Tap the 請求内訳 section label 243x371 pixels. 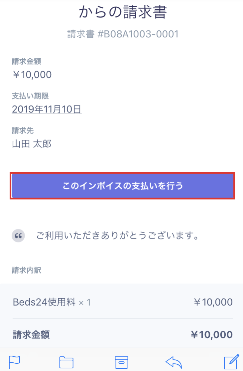click(x=27, y=270)
